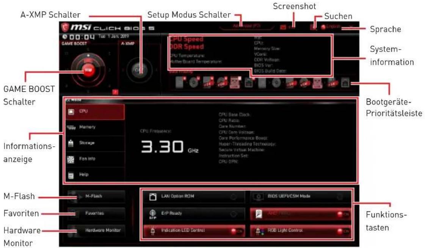Select the Fan Info tab

pos(95,159)
